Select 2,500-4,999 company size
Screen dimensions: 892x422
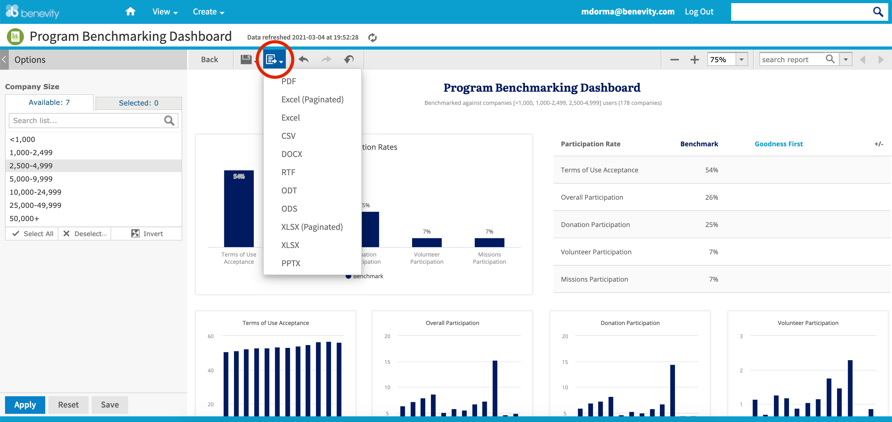click(x=94, y=166)
